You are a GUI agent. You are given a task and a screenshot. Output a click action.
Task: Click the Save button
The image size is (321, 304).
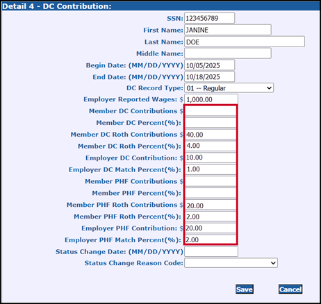click(x=245, y=289)
